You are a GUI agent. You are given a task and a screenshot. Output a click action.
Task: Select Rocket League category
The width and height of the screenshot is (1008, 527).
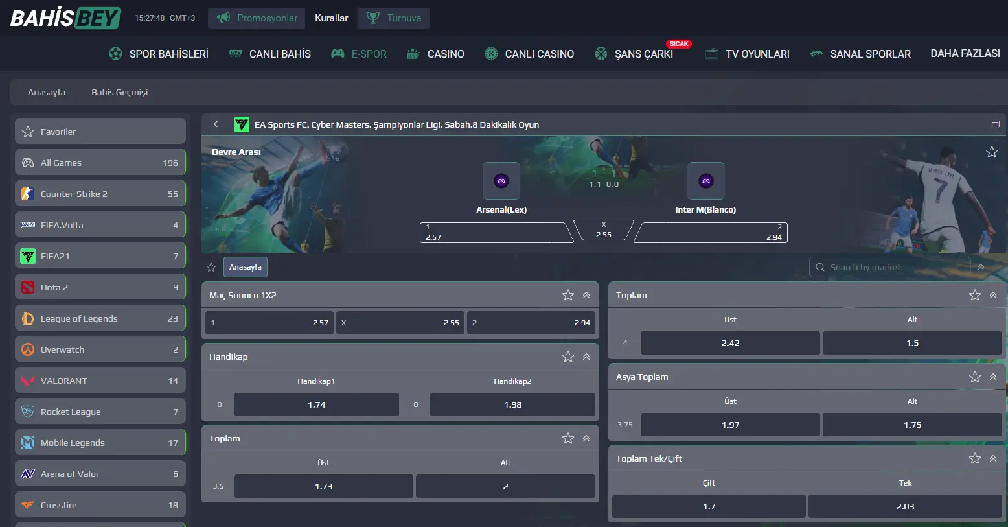tap(100, 411)
